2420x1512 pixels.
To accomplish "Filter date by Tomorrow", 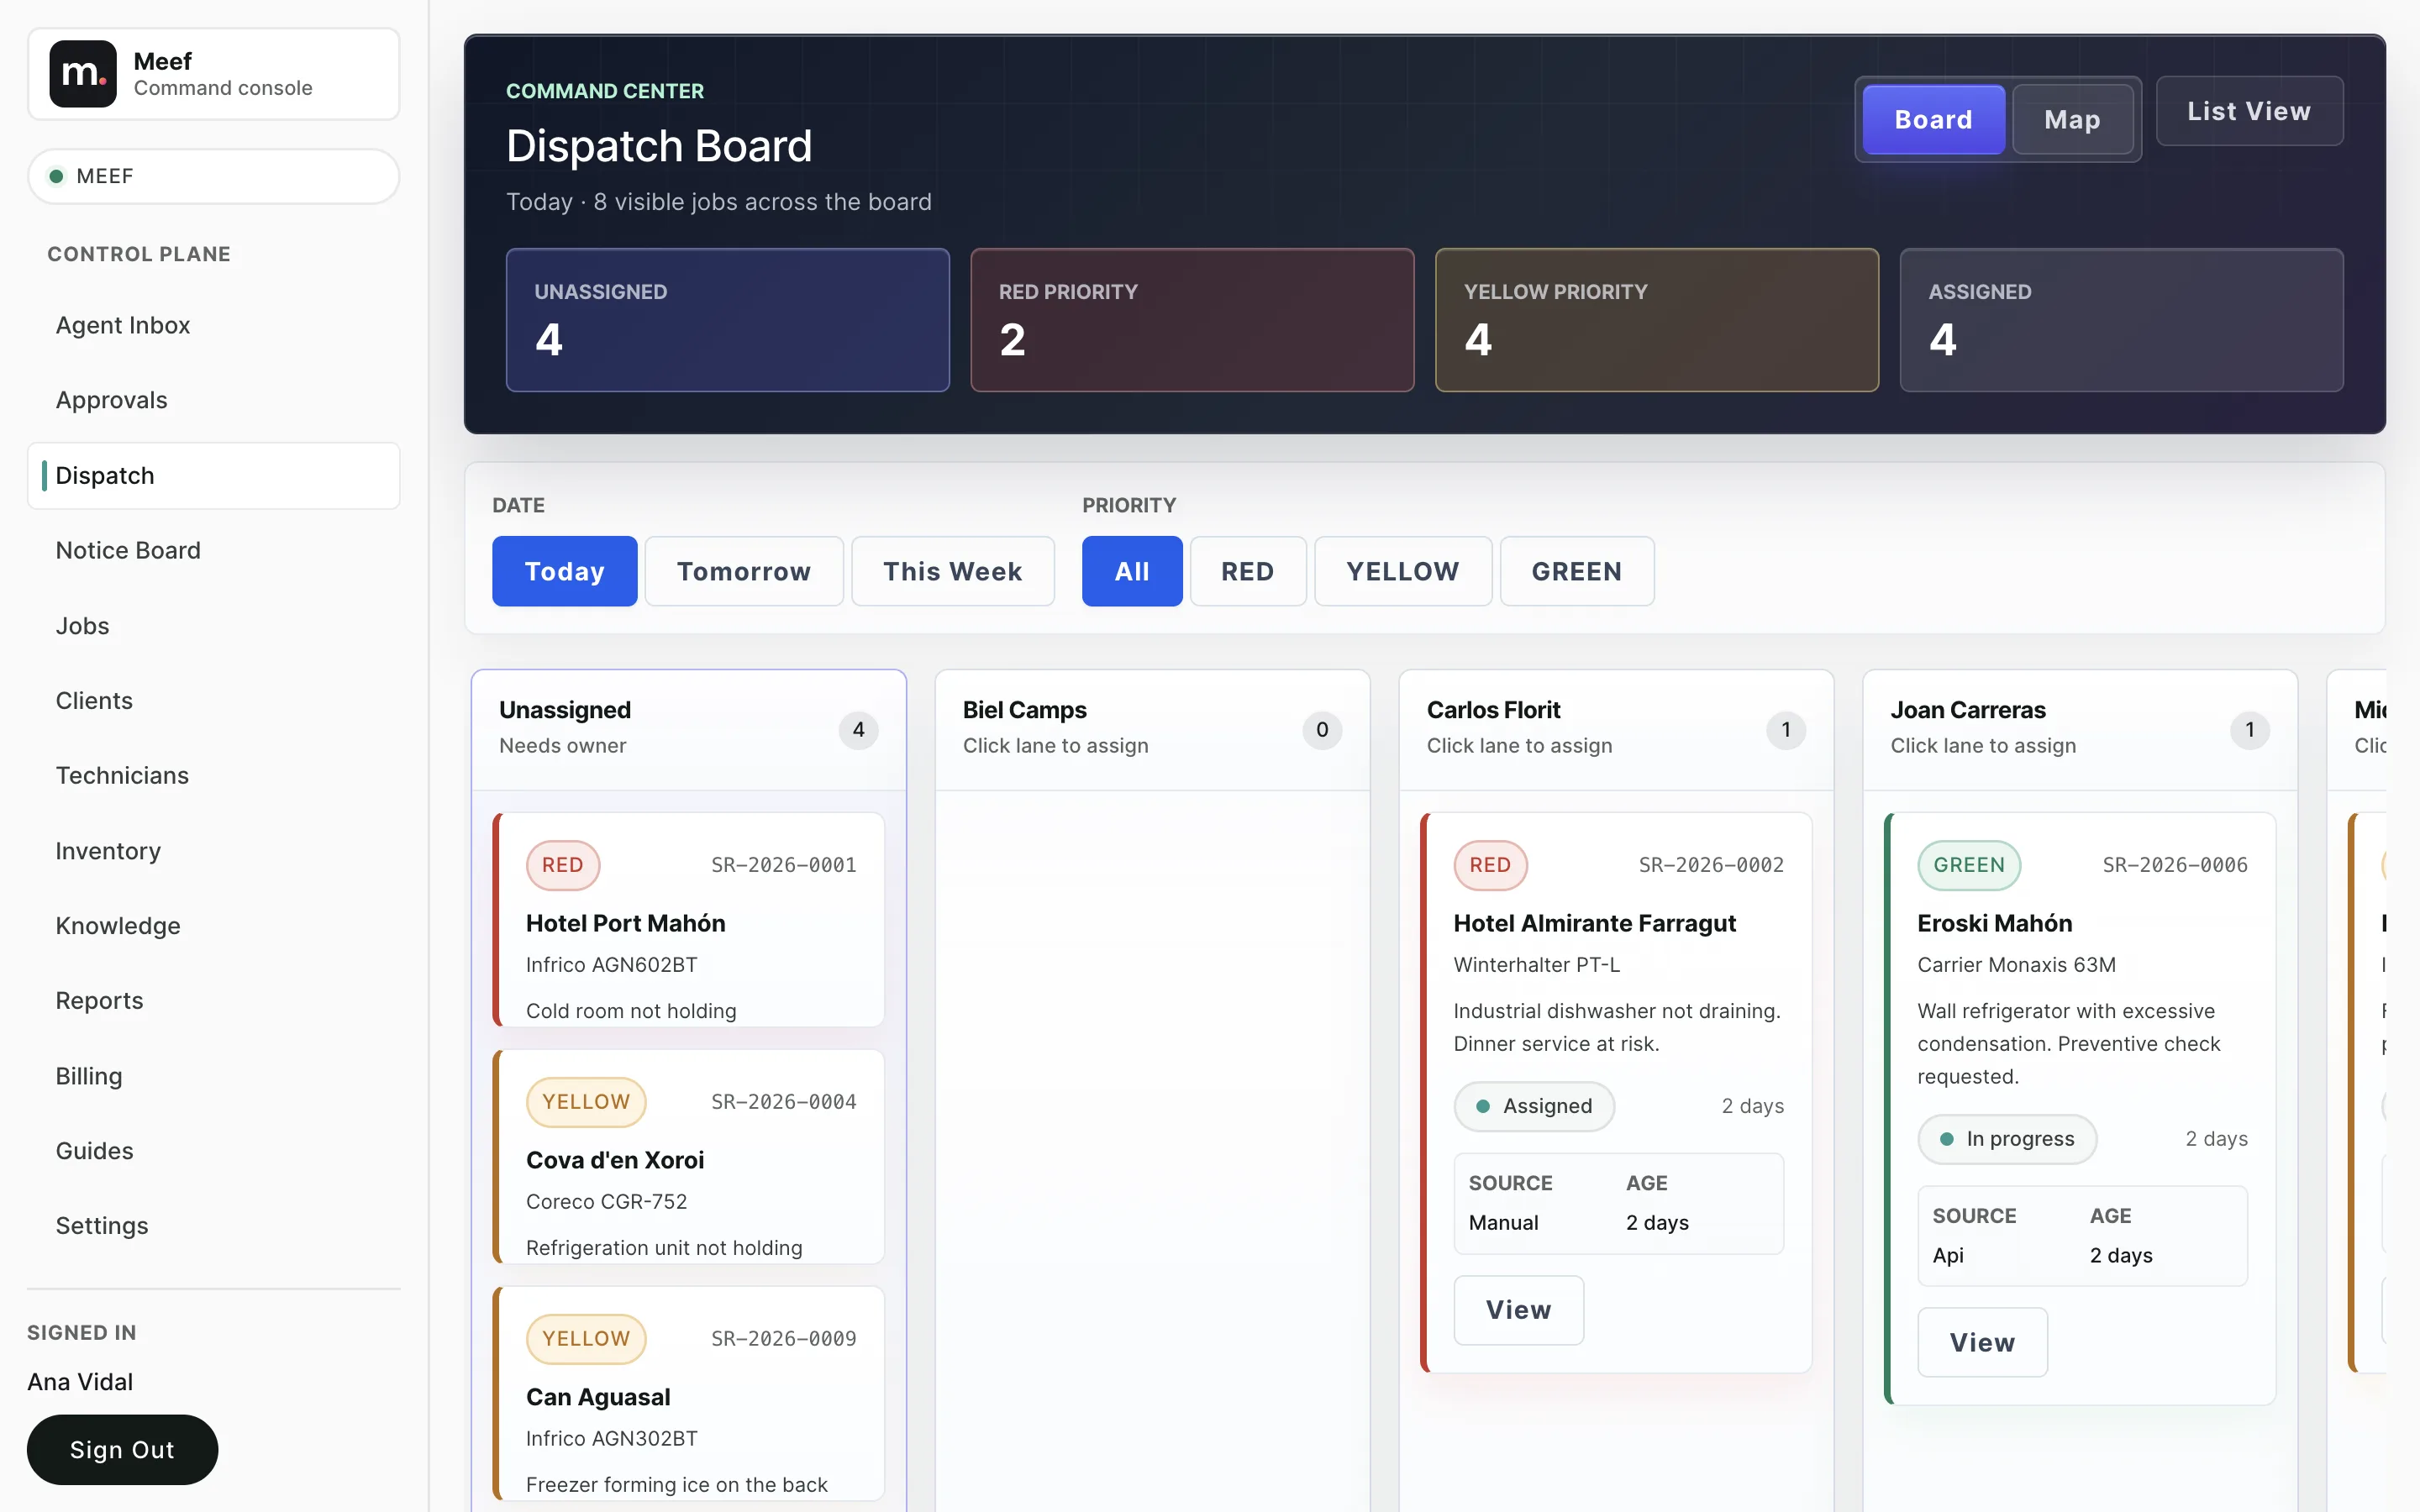I will [744, 571].
